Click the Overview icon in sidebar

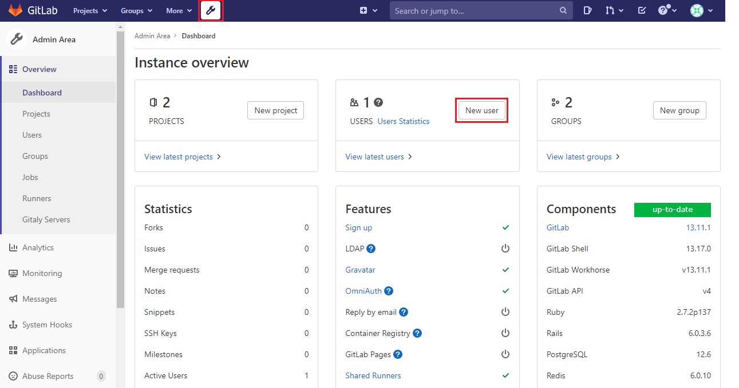tap(13, 69)
